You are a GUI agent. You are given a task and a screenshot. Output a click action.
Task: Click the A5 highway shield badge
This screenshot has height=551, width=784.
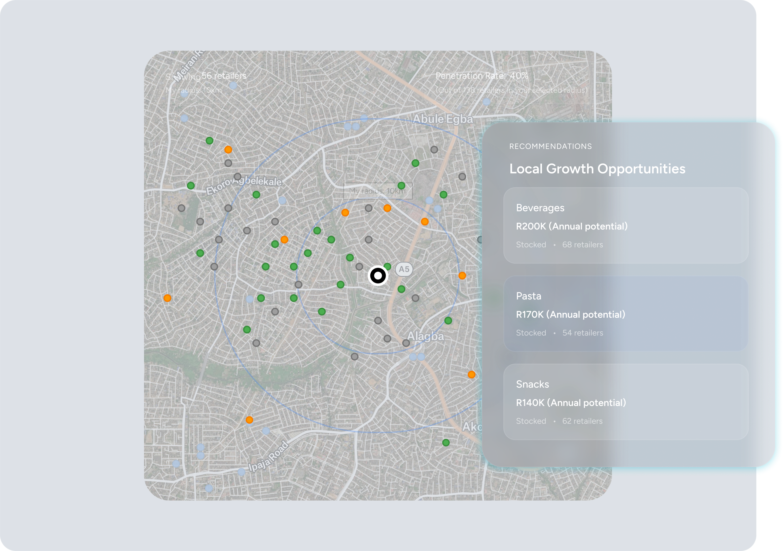point(404,269)
